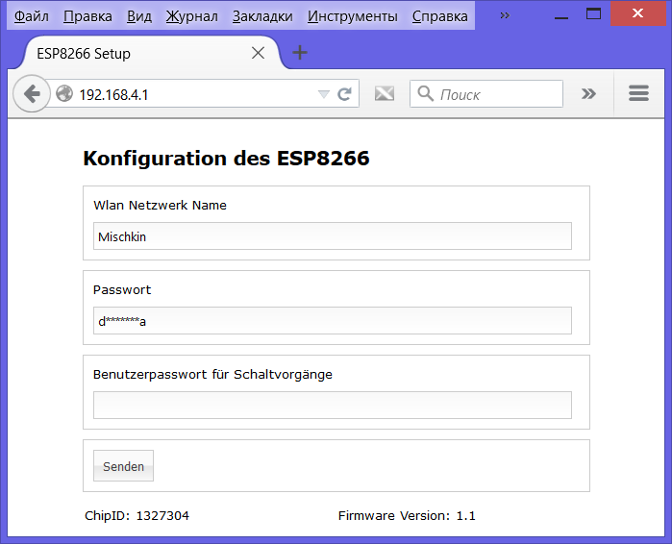
Task: Expand the address bar history dropdown arrow
Action: [323, 94]
